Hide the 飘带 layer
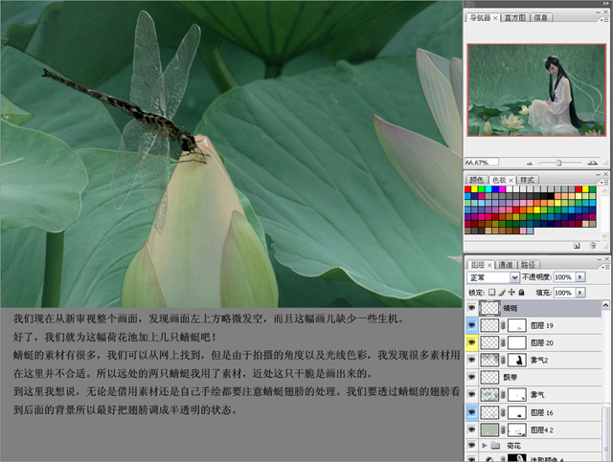 click(472, 377)
